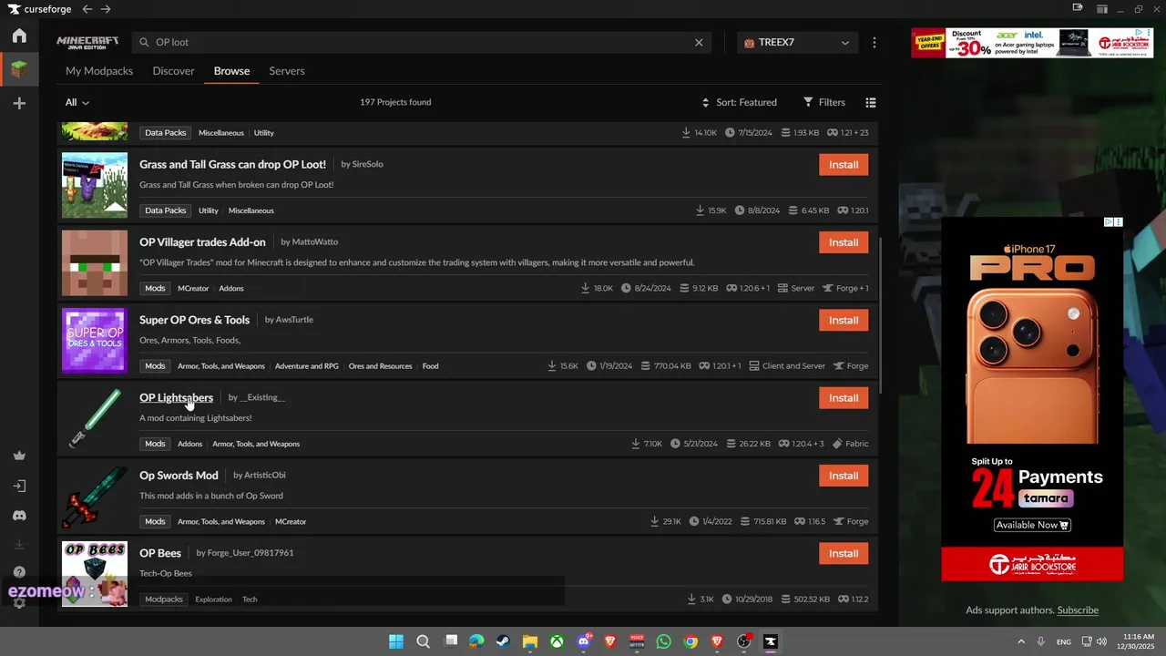This screenshot has height=656, width=1166.
Task: Select the Exploration tag on OP Bees
Action: click(x=213, y=600)
